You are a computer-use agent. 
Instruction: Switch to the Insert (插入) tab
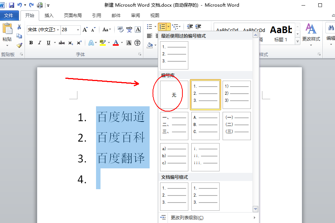point(49,15)
